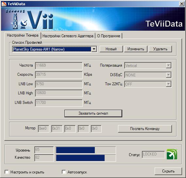
Task: Click the Мотор field showing 0x31
Action: click(x=57, y=129)
